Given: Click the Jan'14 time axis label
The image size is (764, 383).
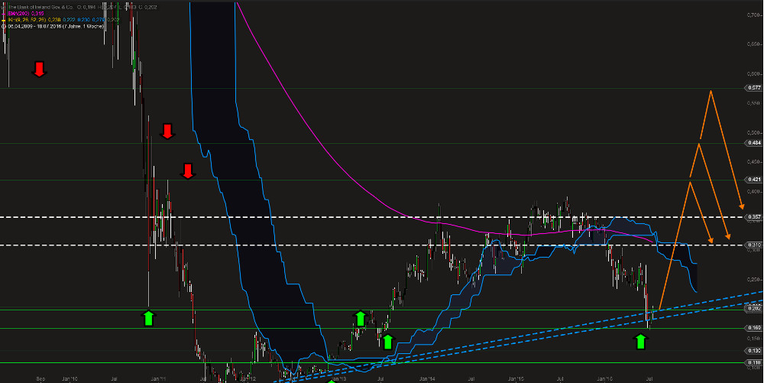Looking at the screenshot, I should coord(427,378).
